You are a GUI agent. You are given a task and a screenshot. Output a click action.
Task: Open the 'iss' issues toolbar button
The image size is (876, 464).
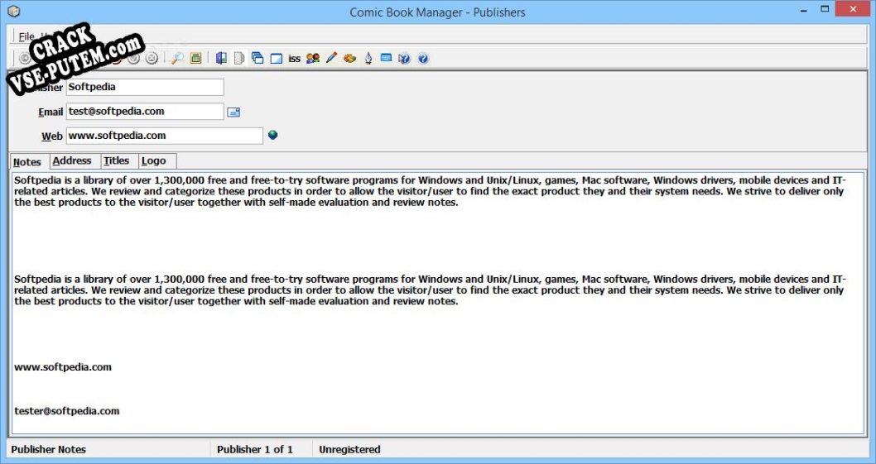tap(295, 59)
